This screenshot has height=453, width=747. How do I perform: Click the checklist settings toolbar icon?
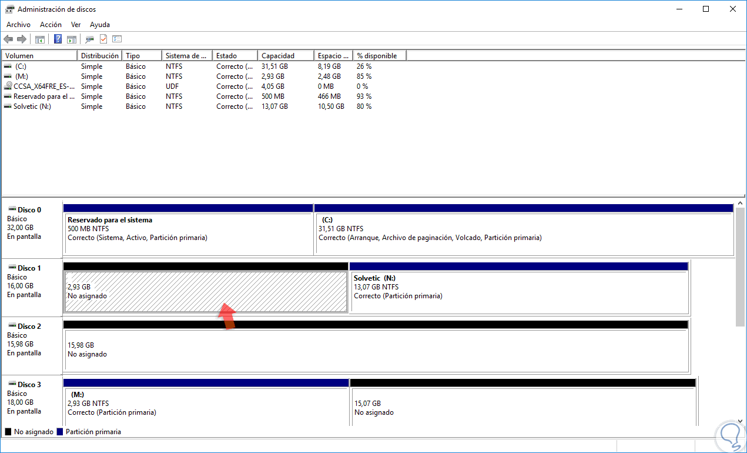pos(117,39)
